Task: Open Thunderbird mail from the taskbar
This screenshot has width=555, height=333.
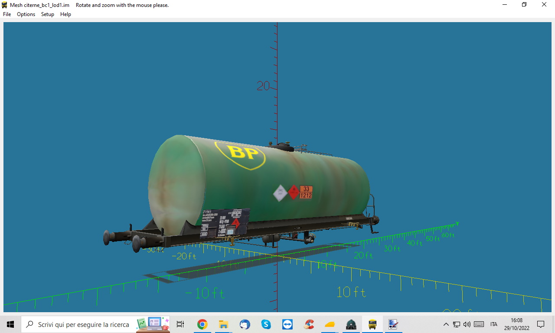Action: tap(245, 324)
